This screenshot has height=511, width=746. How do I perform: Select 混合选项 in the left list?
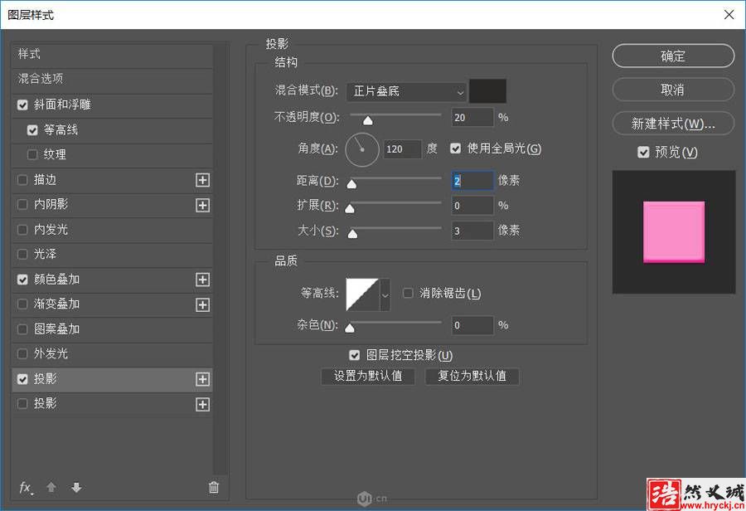click(112, 79)
